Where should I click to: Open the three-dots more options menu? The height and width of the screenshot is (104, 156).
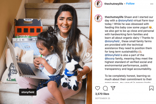(152, 4)
